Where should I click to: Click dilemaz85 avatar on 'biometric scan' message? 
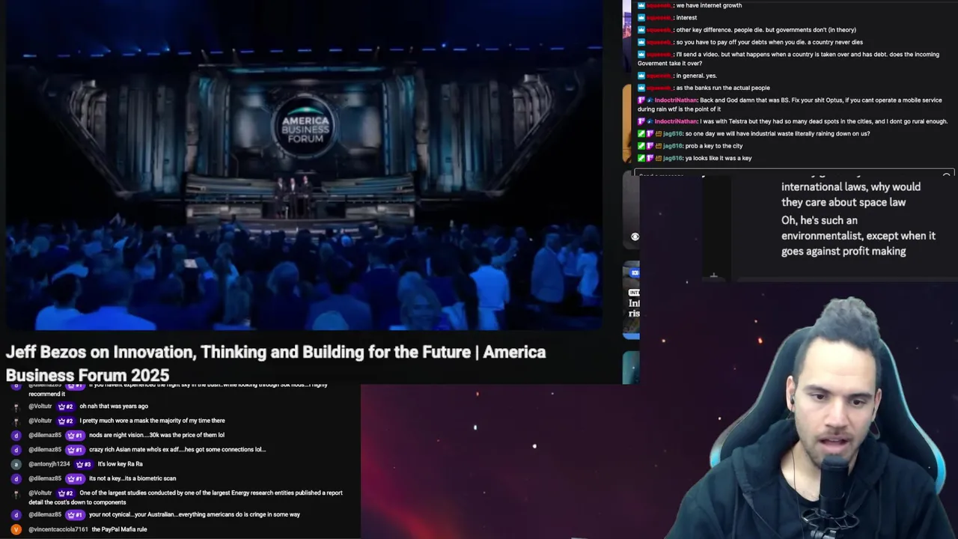click(x=16, y=478)
